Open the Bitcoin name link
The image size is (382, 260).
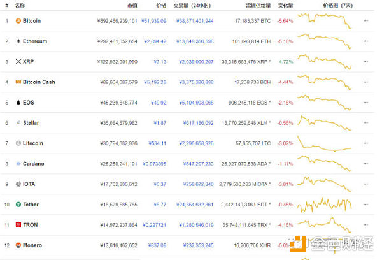[x=32, y=21]
